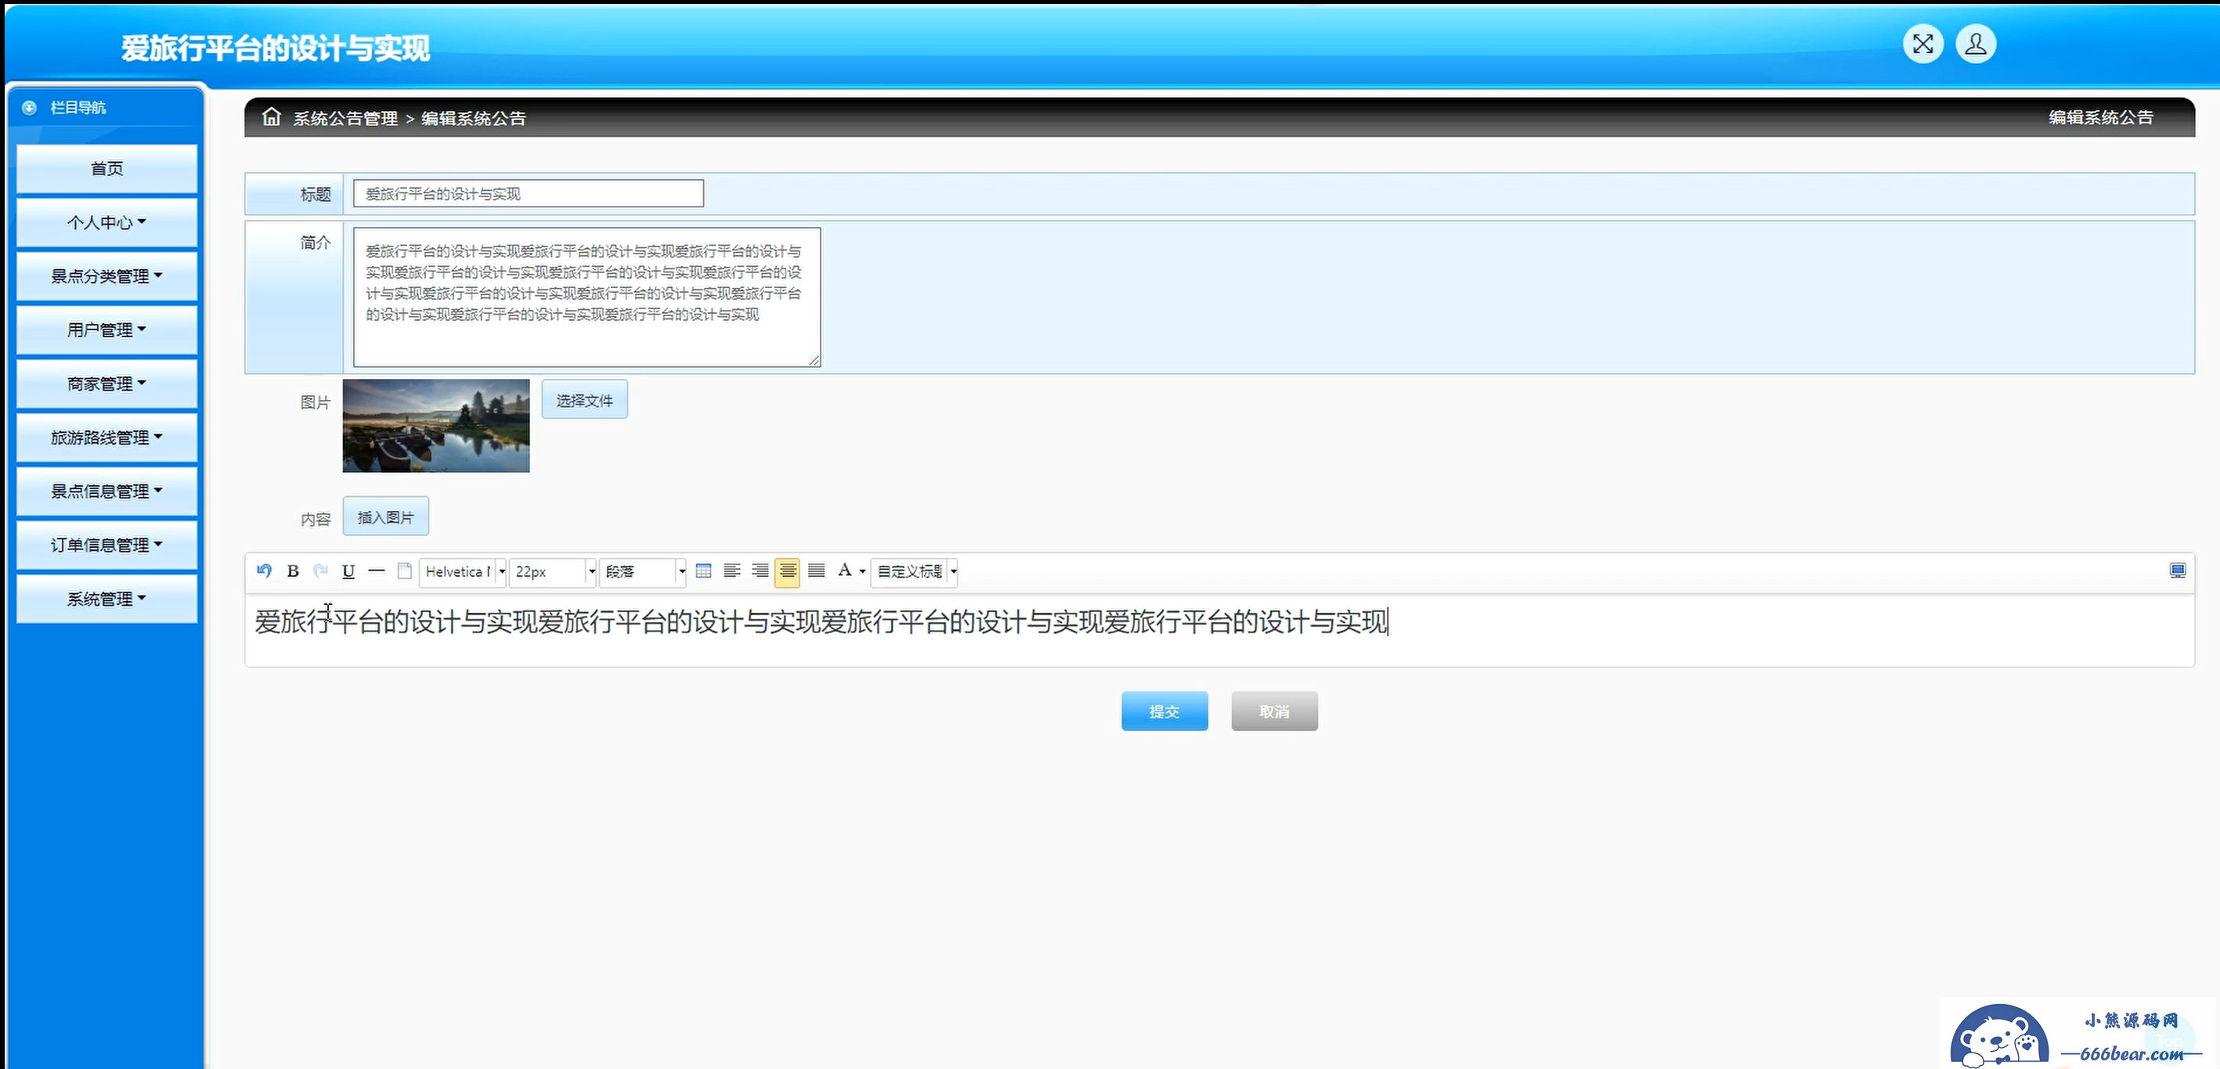Open 首页 in sidebar navigation

pyautogui.click(x=106, y=169)
